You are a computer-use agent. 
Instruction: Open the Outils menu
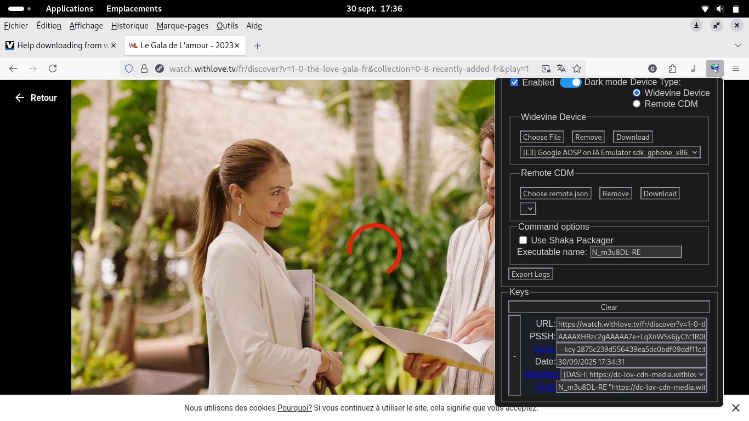pyautogui.click(x=227, y=26)
